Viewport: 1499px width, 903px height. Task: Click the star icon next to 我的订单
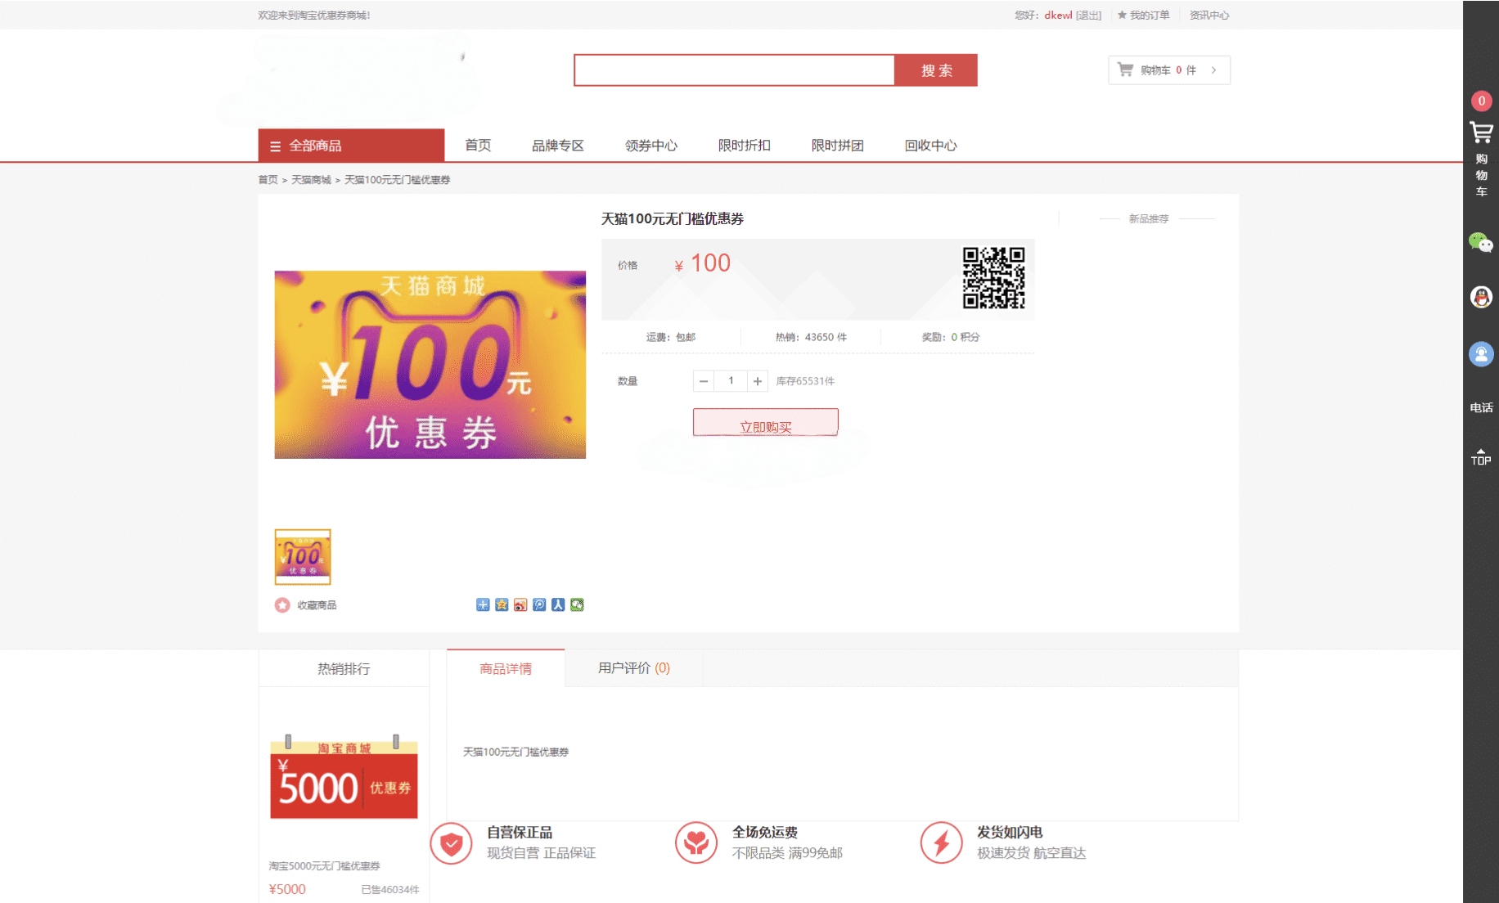point(1122,15)
